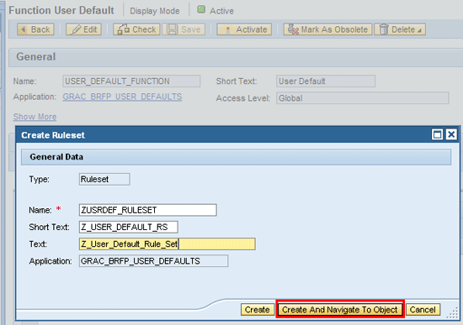Screen dimensions: 463x325
Task: Click the dialog resize grip corner
Action: 452,313
